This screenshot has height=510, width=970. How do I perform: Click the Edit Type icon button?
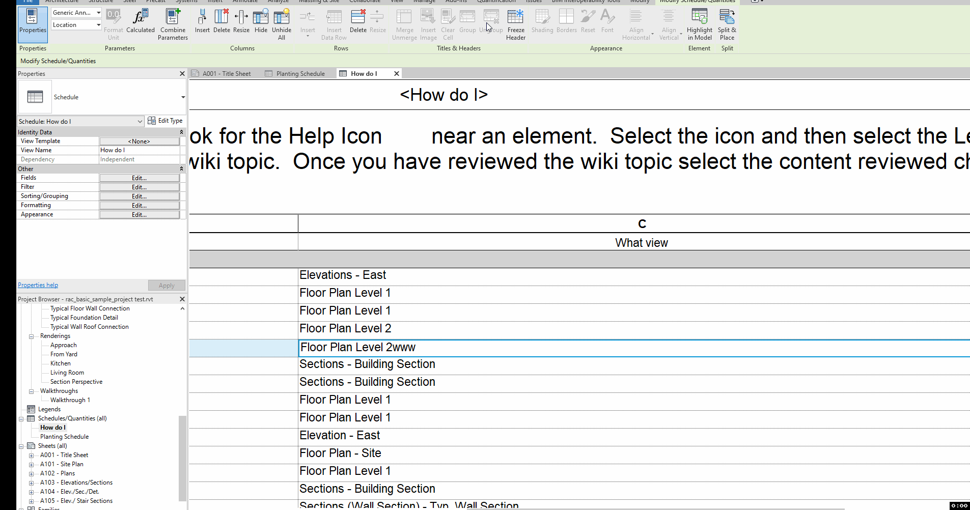165,121
